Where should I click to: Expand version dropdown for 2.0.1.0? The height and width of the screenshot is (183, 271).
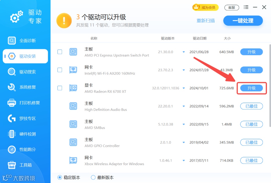(184, 142)
